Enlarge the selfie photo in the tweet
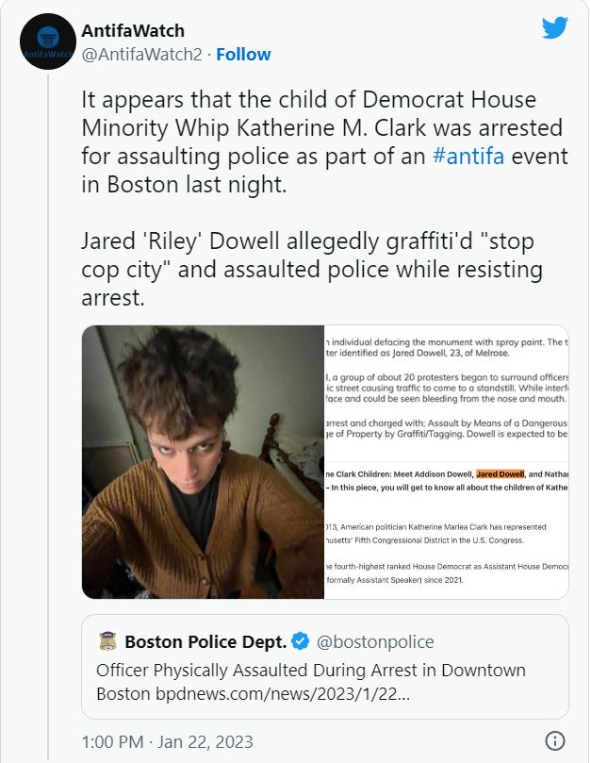The height and width of the screenshot is (763, 591). click(x=203, y=461)
